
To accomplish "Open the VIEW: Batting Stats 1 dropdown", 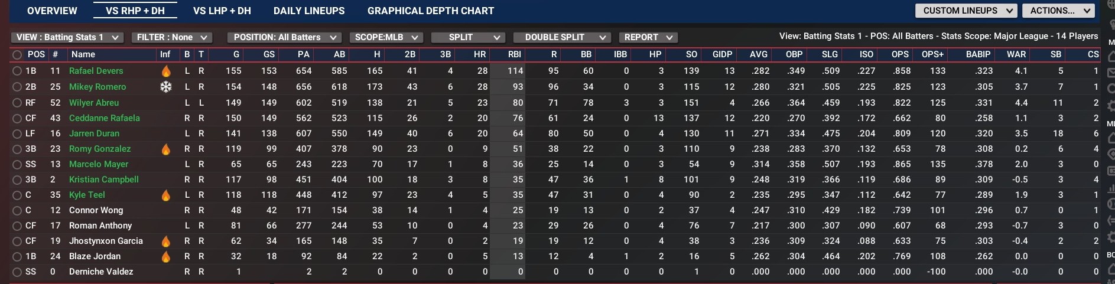I will [x=67, y=37].
